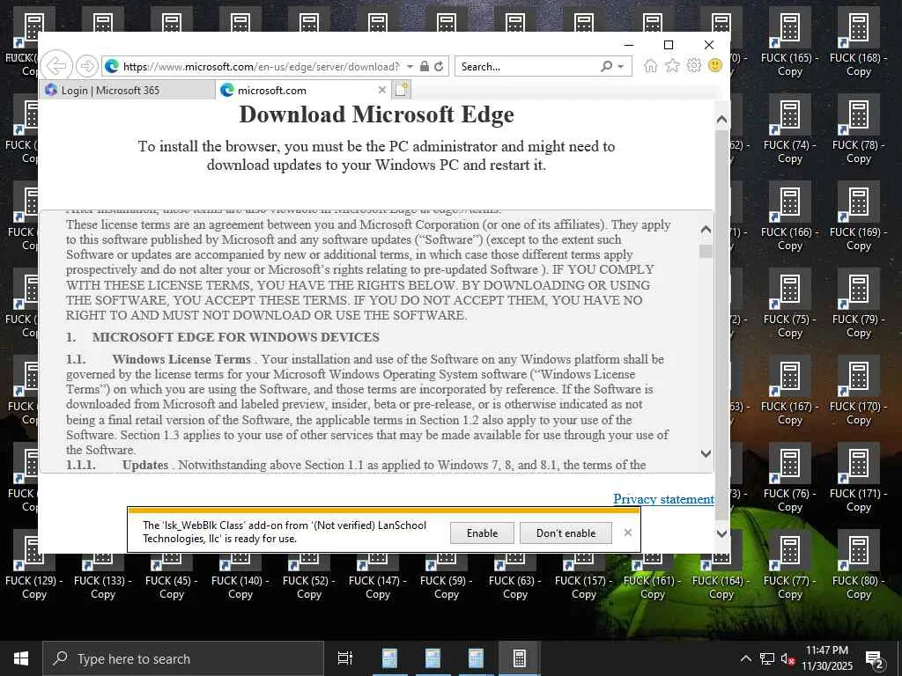Image resolution: width=902 pixels, height=676 pixels.
Task: Select desktop shortcut numbered (166) - Copy
Action: (789, 218)
